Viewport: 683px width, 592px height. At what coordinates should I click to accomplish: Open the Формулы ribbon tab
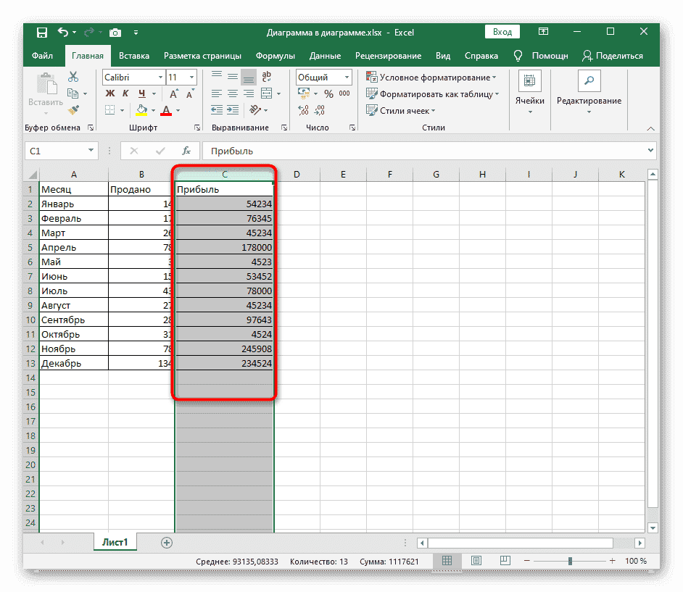pos(275,56)
